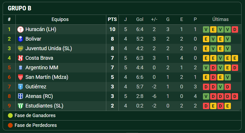This screenshot has width=245, height=133.
Task: Click the San Martín (Mdza) crest
Action: pyautogui.click(x=21, y=77)
